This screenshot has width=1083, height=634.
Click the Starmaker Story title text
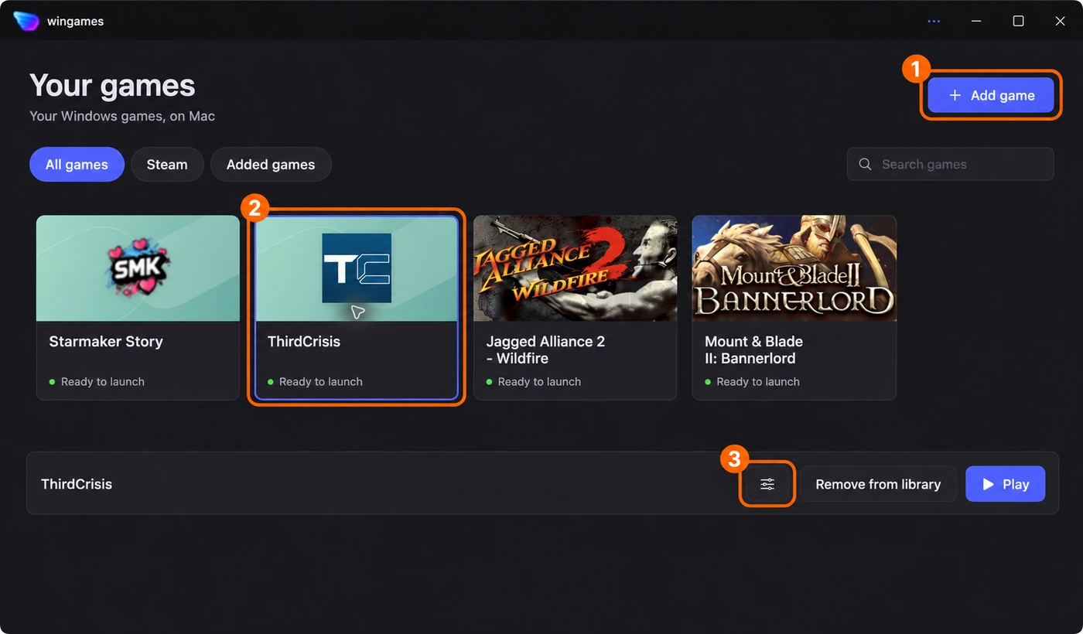point(106,341)
